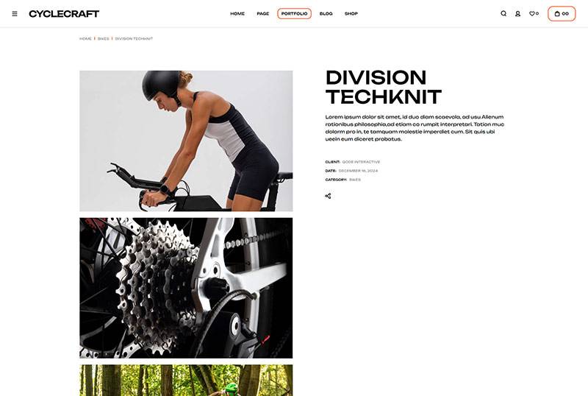Go to the Home menu item

(x=237, y=13)
